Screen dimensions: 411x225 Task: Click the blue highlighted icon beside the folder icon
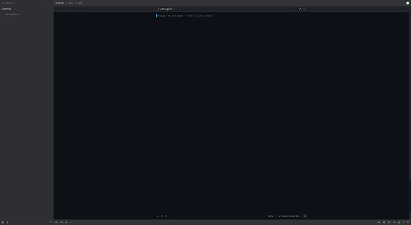[56, 223]
